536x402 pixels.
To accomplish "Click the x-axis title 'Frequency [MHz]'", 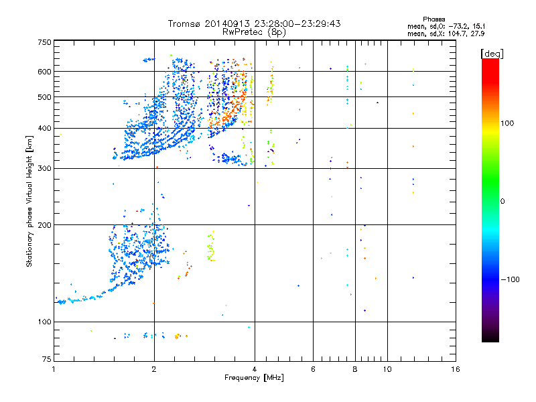I will pyautogui.click(x=254, y=378).
